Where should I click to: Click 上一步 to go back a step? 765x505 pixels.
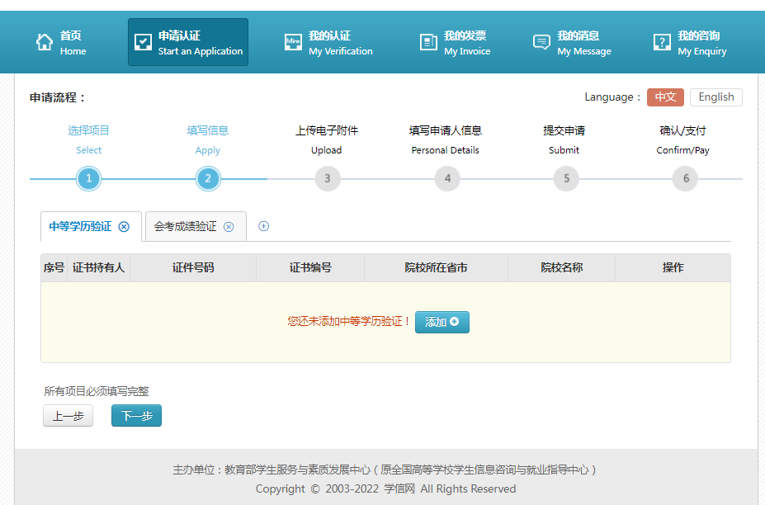[x=68, y=415]
